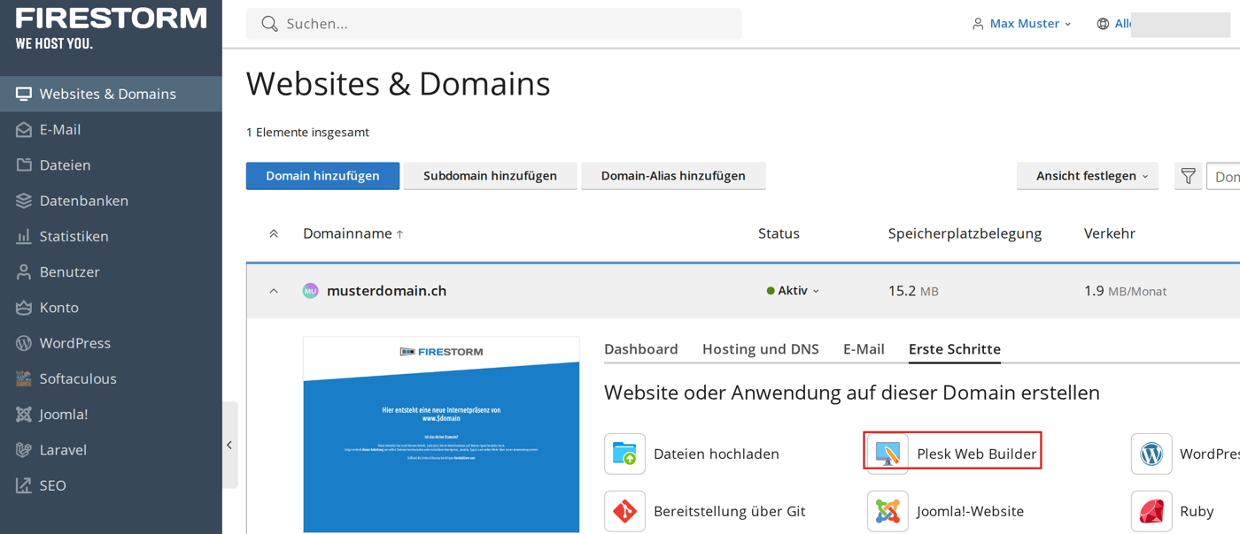The height and width of the screenshot is (534, 1240).
Task: Switch to the Hosting und DNS tab
Action: (761, 349)
